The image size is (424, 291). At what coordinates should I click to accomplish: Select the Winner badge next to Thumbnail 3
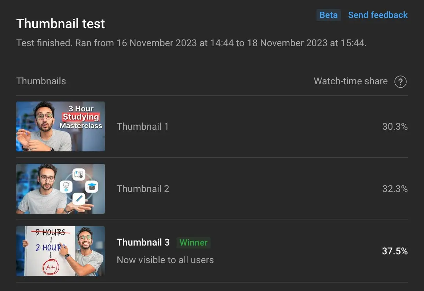[x=193, y=243]
